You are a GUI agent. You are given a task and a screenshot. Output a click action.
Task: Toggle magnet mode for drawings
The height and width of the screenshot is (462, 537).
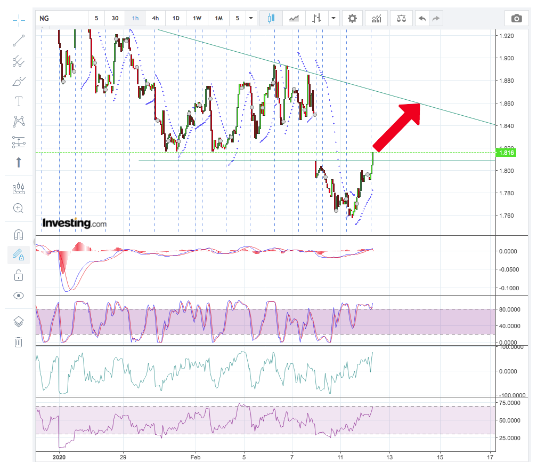(x=18, y=234)
